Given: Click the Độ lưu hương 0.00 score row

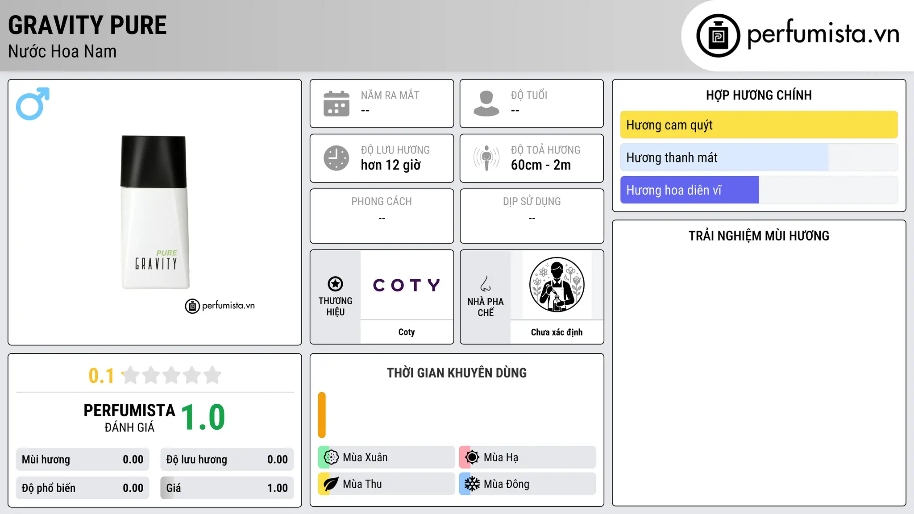Looking at the screenshot, I should pyautogui.click(x=227, y=460).
